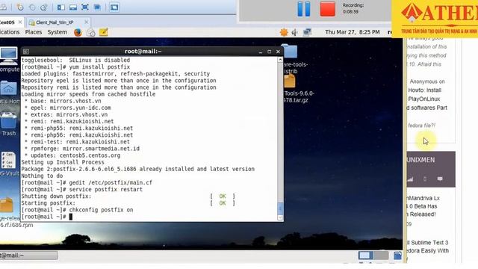Select the comments tab icon in UNIXMEN widget
Viewport: 478px width, 269px height.
pyautogui.click(x=440, y=179)
